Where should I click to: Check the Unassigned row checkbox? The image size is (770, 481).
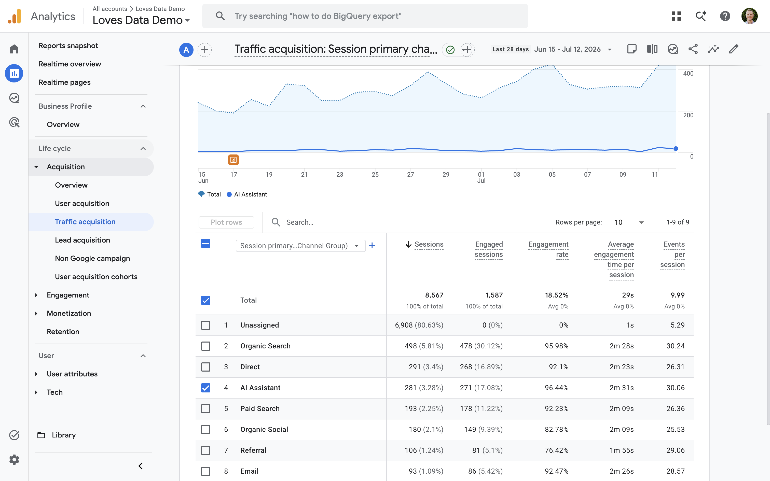coord(206,325)
